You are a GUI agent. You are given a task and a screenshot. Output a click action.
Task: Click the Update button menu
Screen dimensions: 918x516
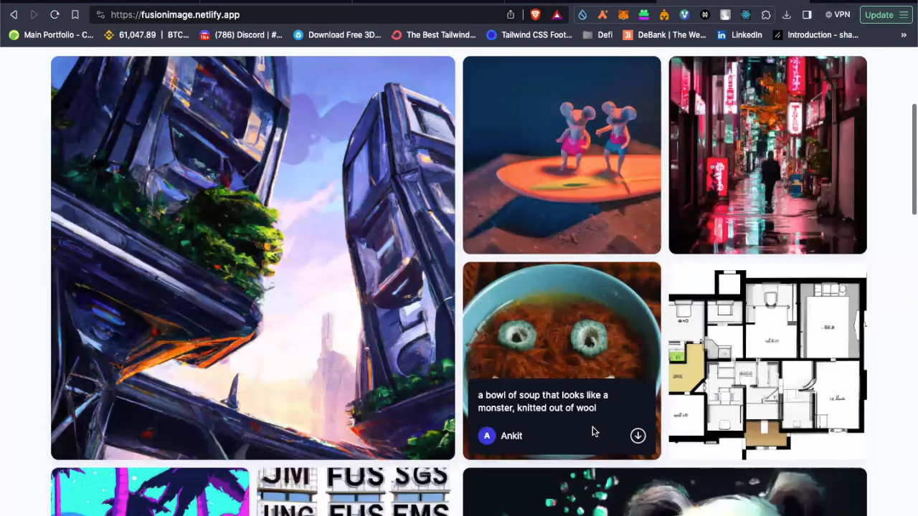[x=886, y=14]
